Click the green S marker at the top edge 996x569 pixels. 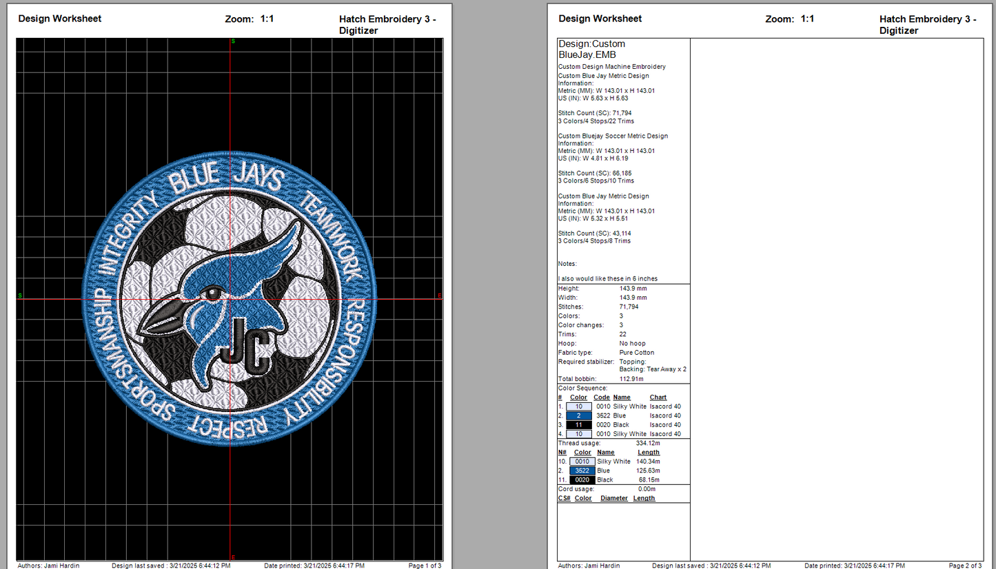coord(233,41)
